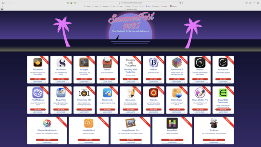Select the SummerFest 2025 tab
Image resolution: width=261 pixels, height=147 pixels.
[x=130, y=9]
